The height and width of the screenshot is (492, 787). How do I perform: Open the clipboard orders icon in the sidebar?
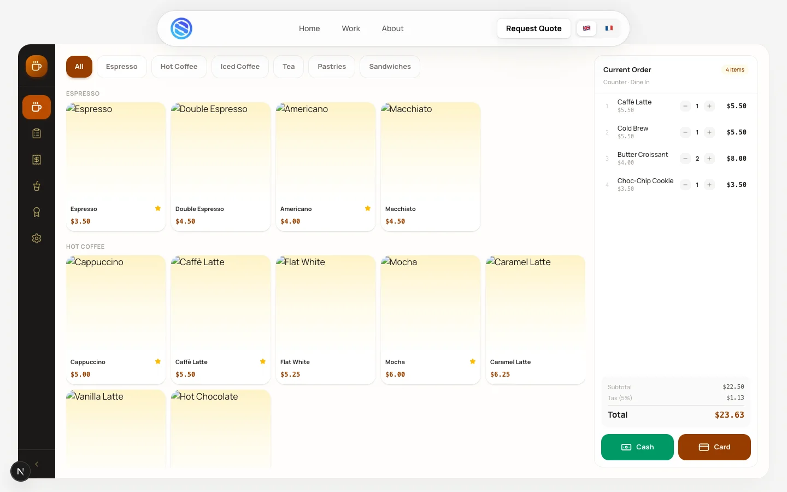coord(37,133)
